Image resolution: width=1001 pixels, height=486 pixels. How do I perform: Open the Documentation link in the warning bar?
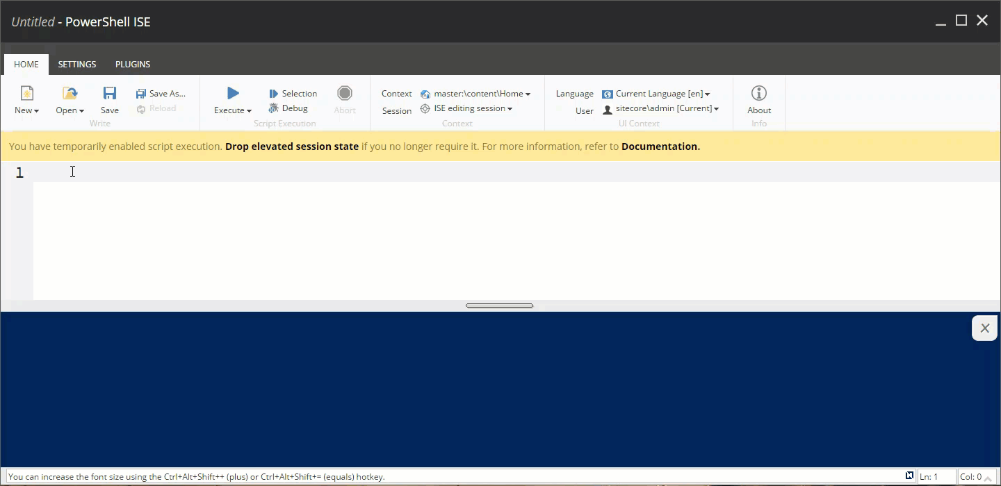(660, 146)
